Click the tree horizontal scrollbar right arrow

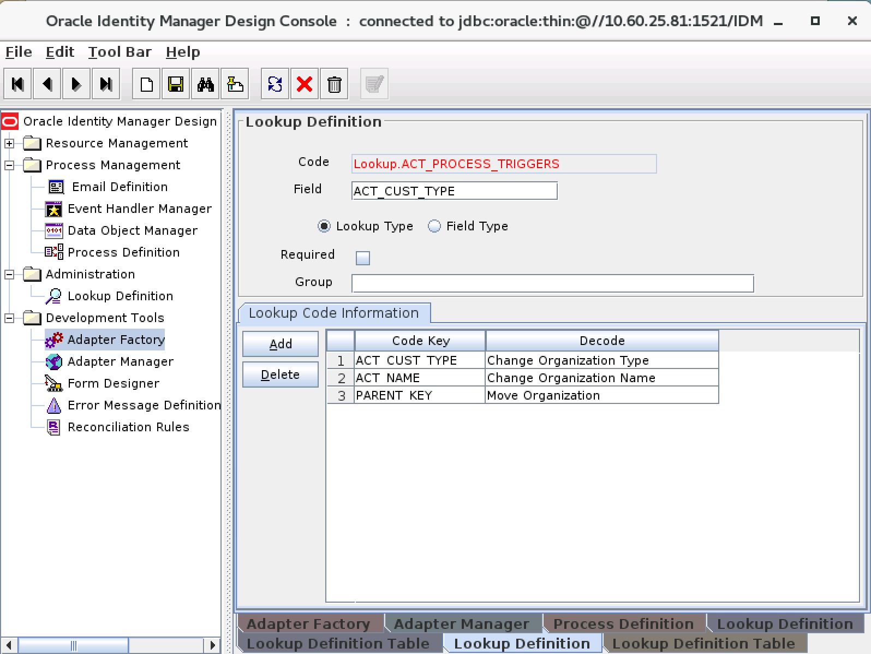click(212, 645)
